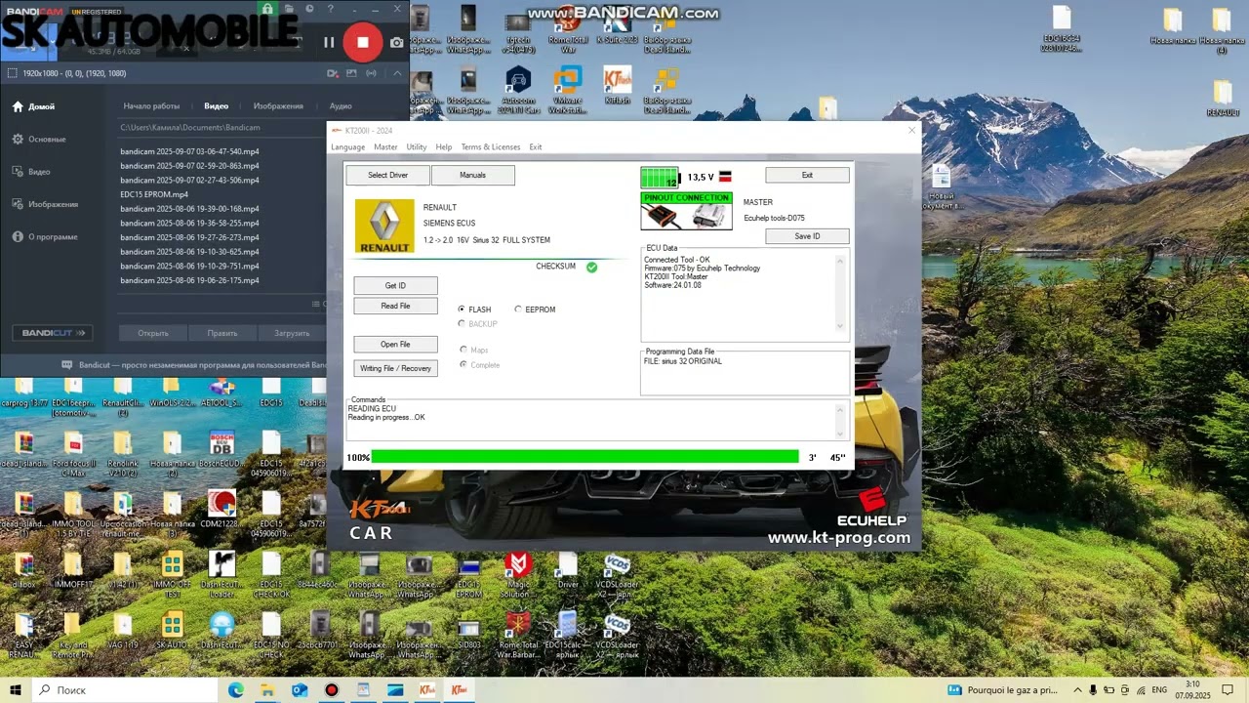
Task: Open BoschECUDB desktop icon
Action: pos(222,449)
